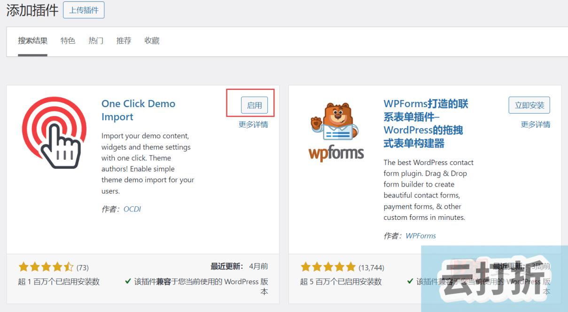The image size is (568, 312).
Task: Switch to the 热门 tab
Action: (96, 41)
